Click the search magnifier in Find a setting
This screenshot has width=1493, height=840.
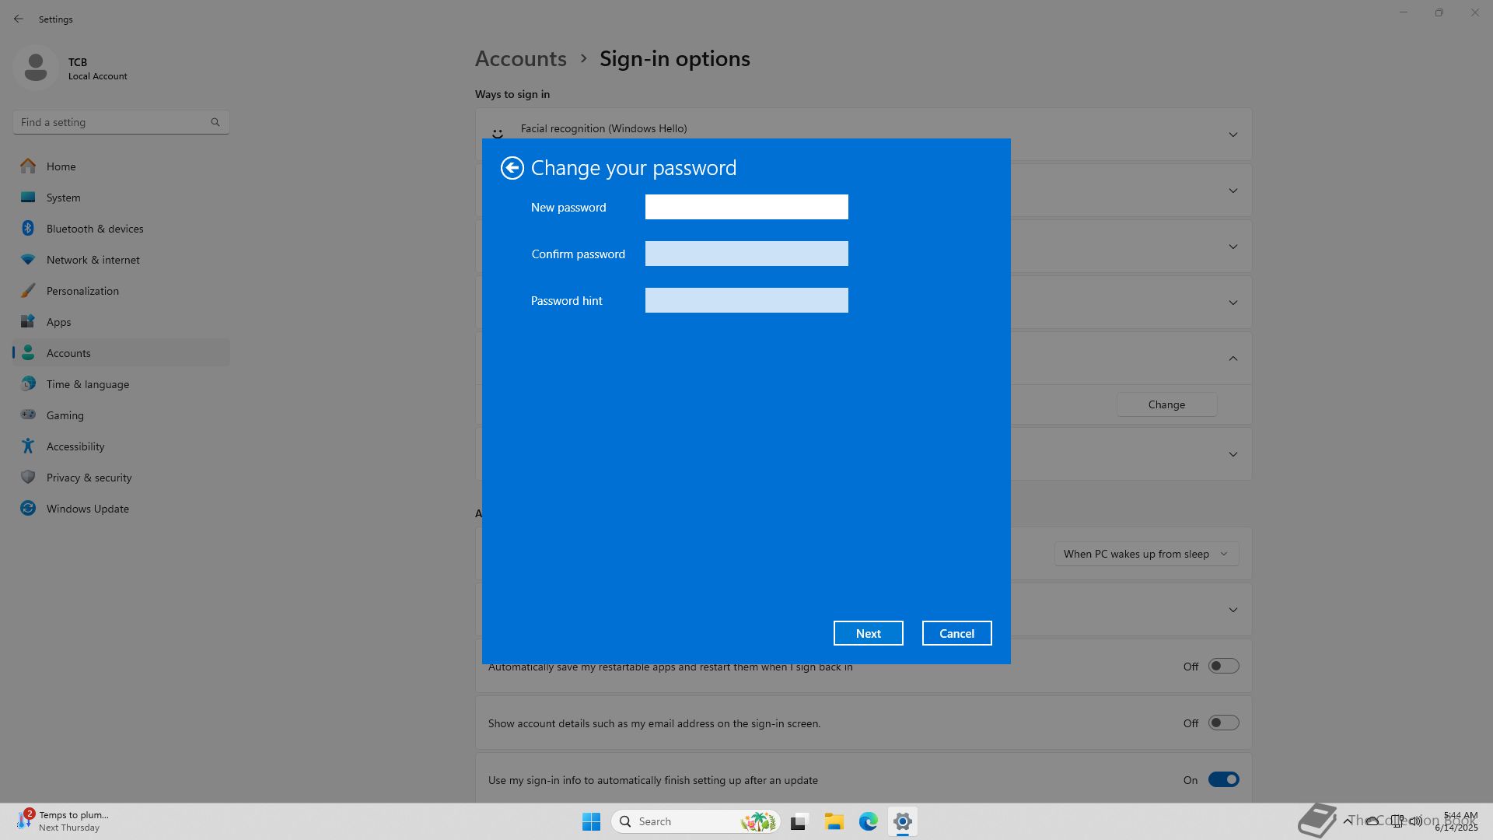tap(215, 122)
